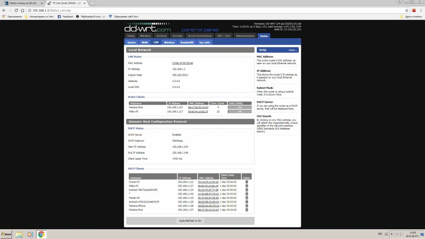This screenshot has width=425, height=239.
Task: Click the address bar URL field
Action: coord(217,10)
